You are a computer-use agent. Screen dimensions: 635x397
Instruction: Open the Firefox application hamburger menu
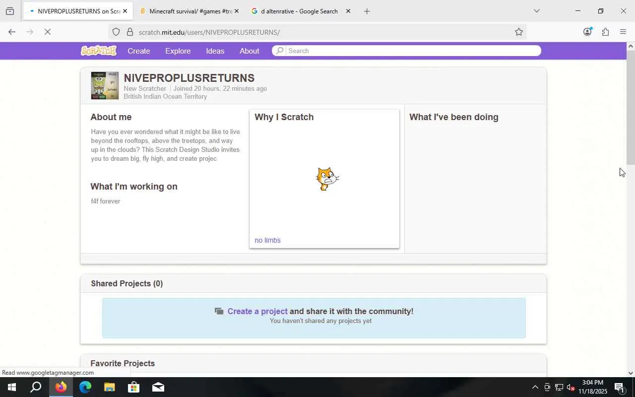(623, 32)
